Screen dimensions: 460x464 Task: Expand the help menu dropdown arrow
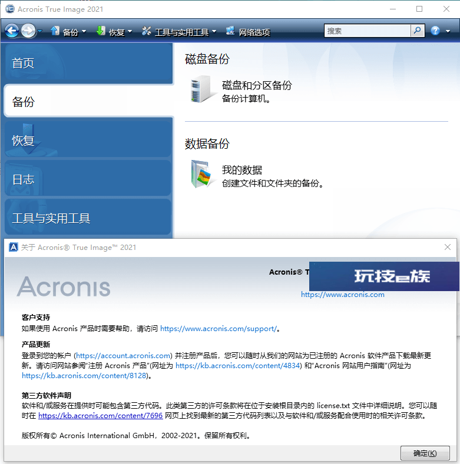click(448, 31)
